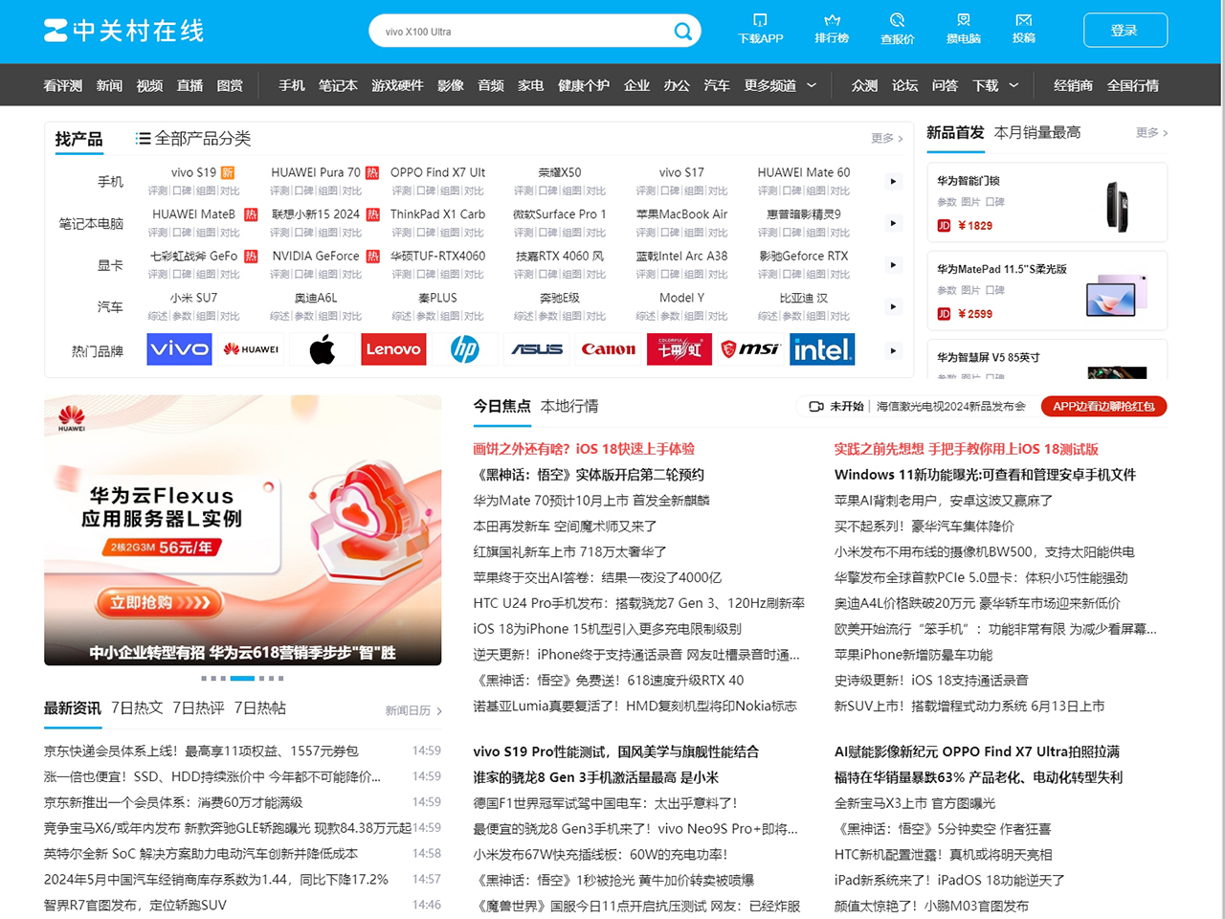The width and height of the screenshot is (1225, 919).
Task: Show more items in 热门品牌 row
Action: pos(893,350)
